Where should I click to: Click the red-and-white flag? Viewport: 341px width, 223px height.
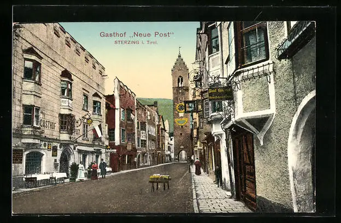[x=97, y=130]
